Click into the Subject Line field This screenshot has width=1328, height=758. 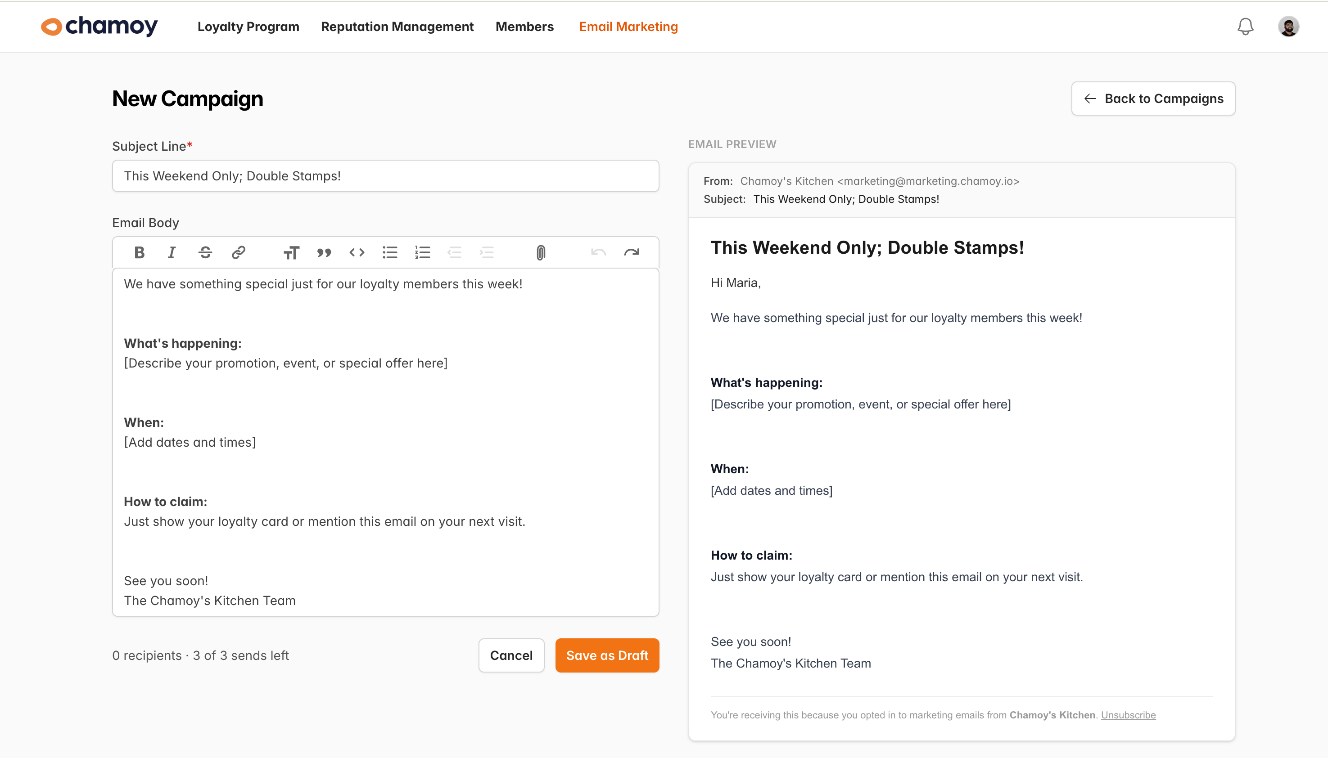click(x=385, y=176)
